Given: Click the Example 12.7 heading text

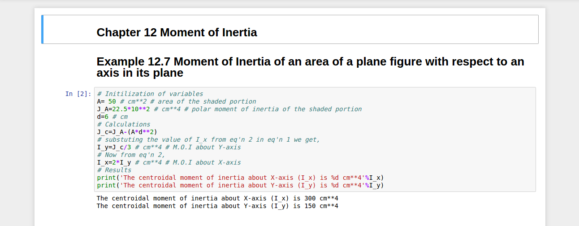Looking at the screenshot, I should 310,67.
